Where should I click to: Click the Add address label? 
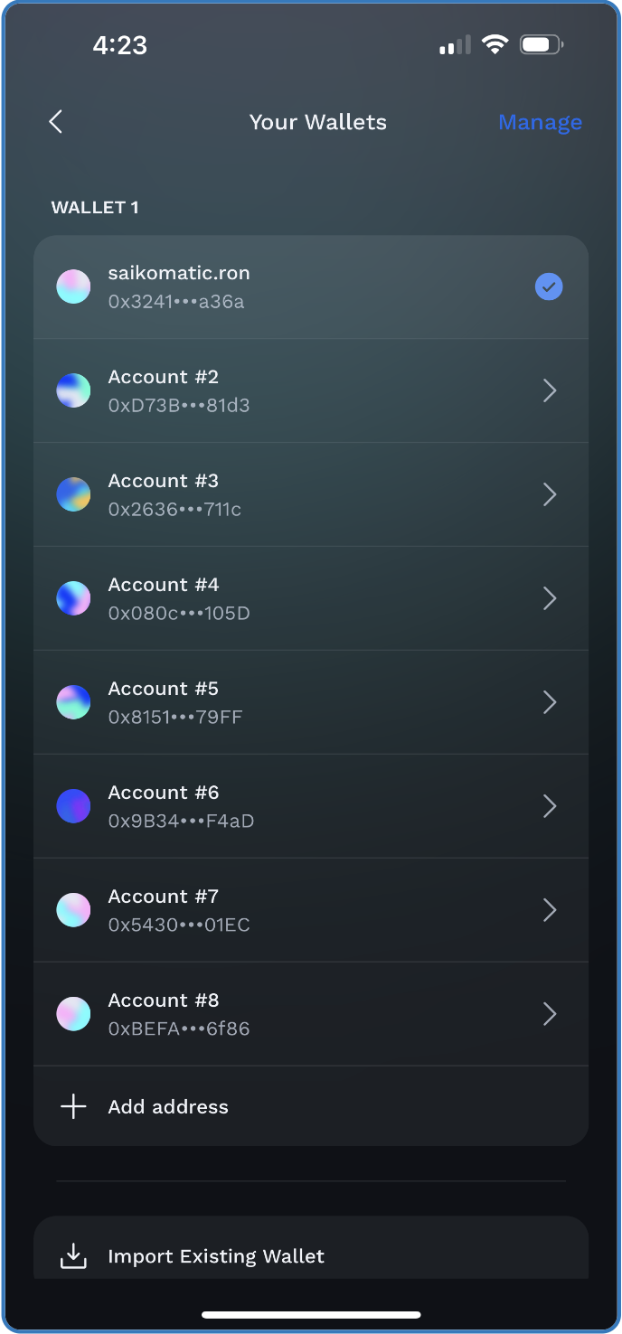[168, 1107]
